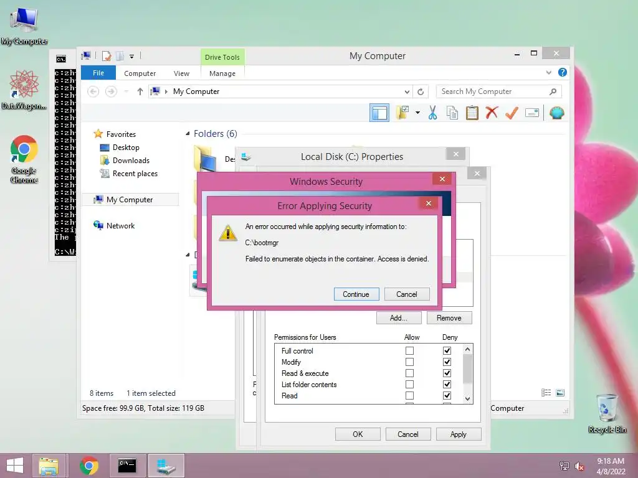Open Quick Access Toolbar customize dropdown
This screenshot has height=478, width=638.
132,57
